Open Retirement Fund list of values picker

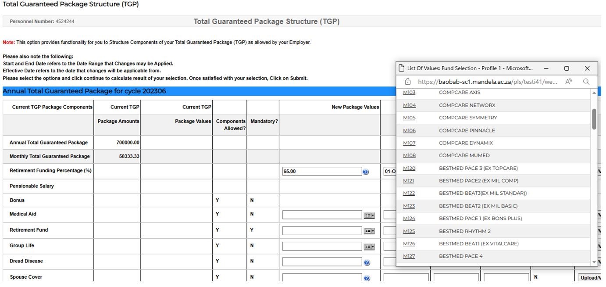click(369, 231)
